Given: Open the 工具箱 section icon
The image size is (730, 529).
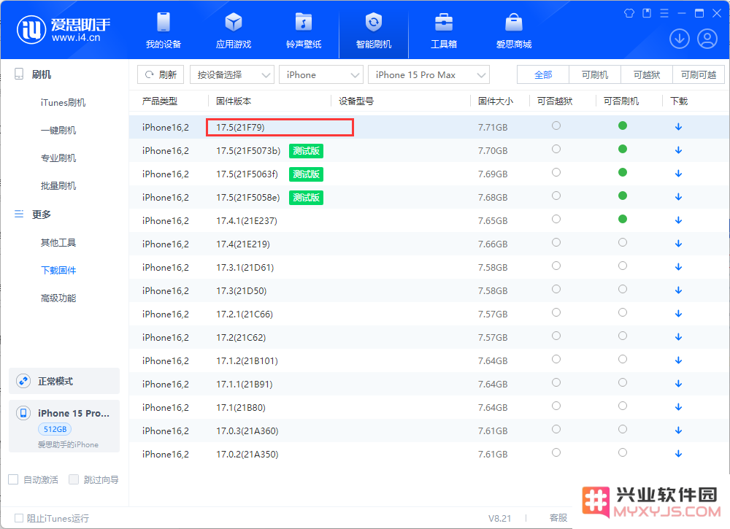Looking at the screenshot, I should pos(444,22).
